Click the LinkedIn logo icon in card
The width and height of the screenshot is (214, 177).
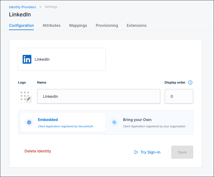tap(27, 59)
